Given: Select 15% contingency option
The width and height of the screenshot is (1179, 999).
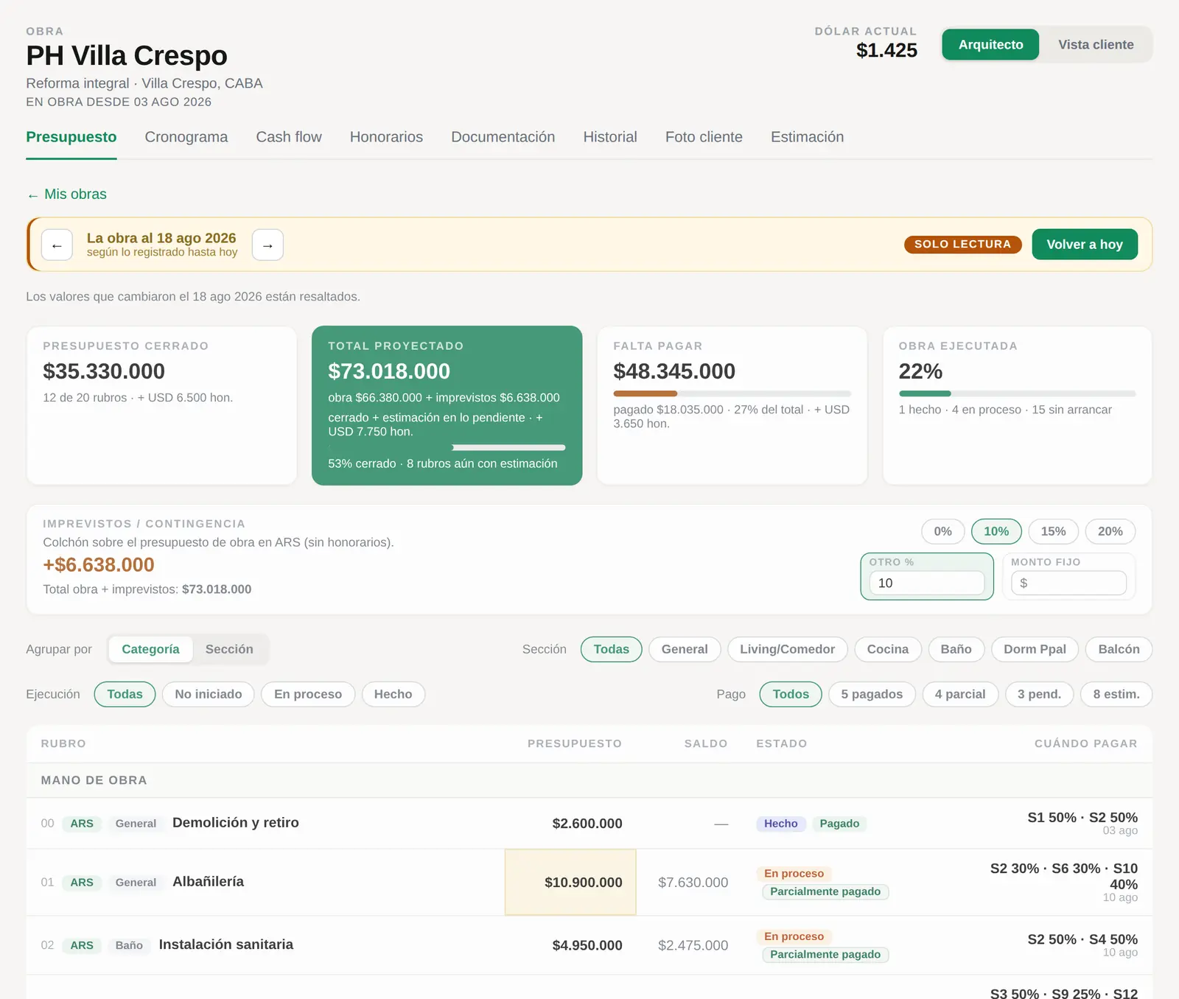Looking at the screenshot, I should [x=1053, y=531].
